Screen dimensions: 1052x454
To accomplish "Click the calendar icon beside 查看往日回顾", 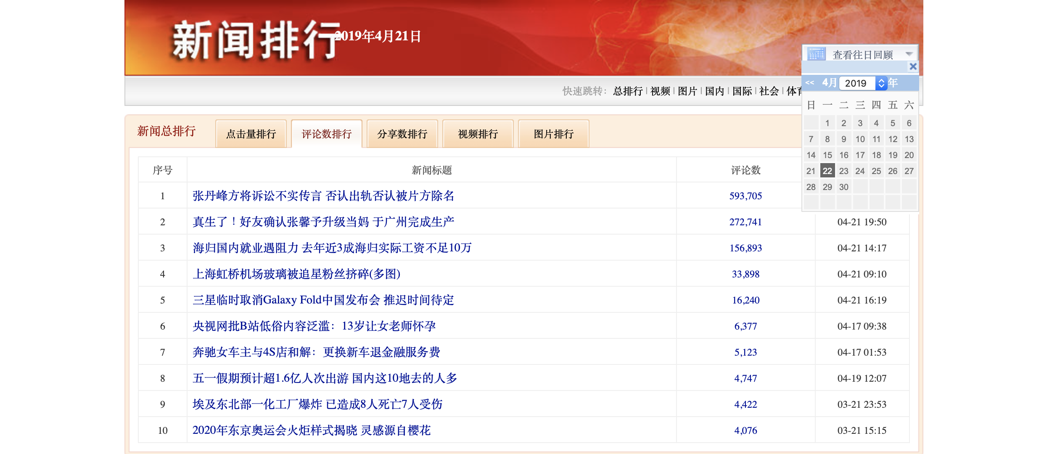I will tap(816, 54).
